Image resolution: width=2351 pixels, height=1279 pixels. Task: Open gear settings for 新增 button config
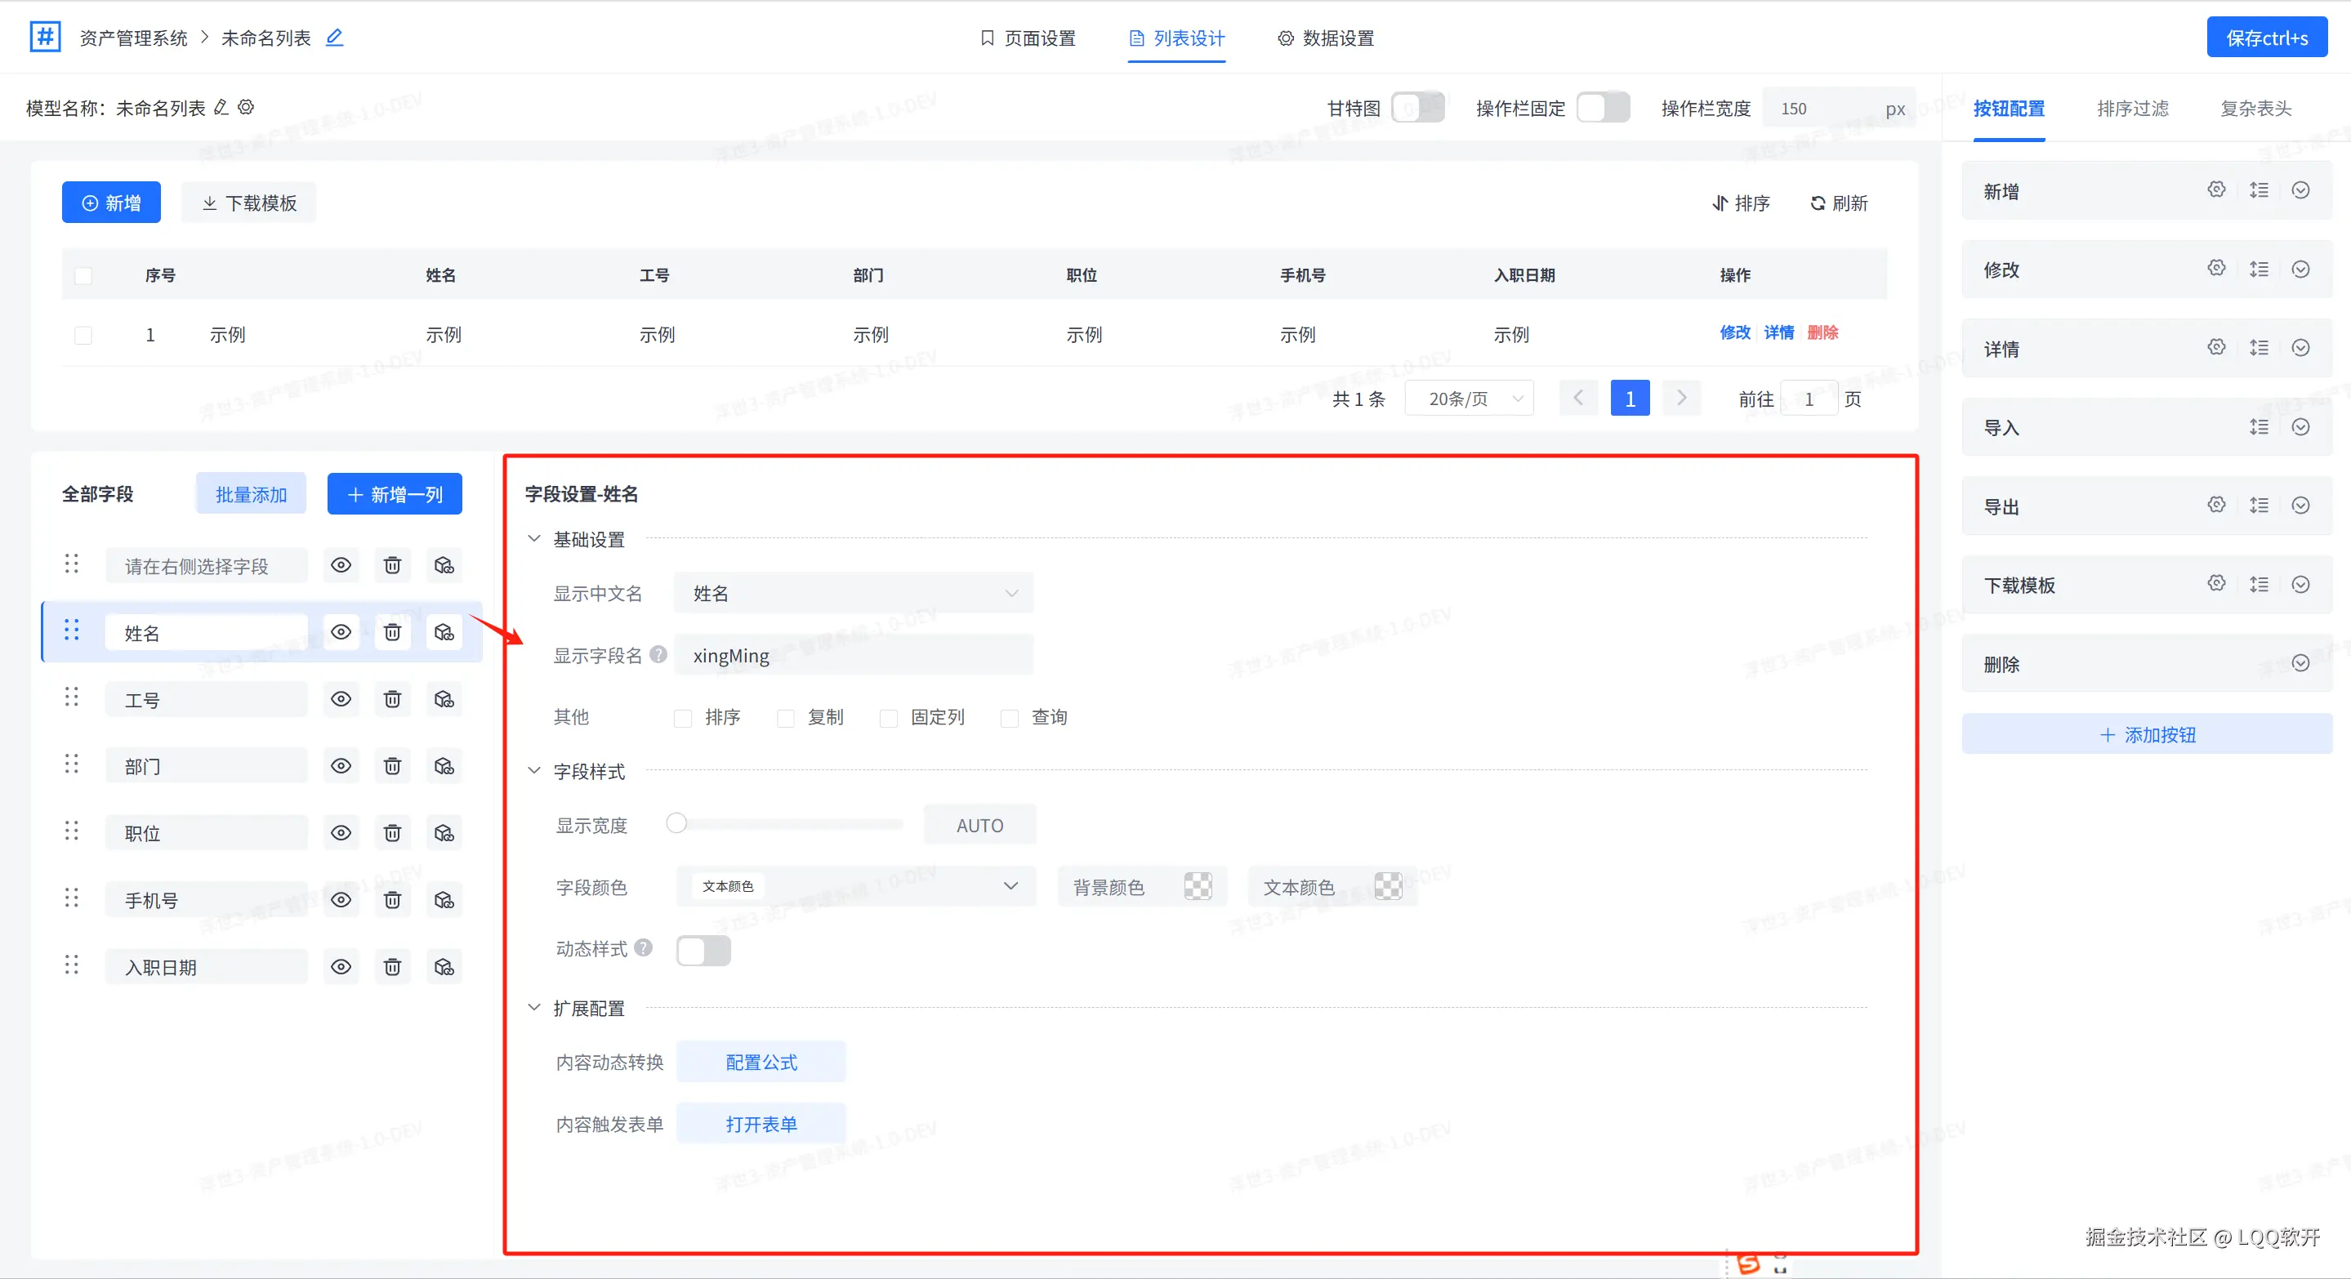2216,189
